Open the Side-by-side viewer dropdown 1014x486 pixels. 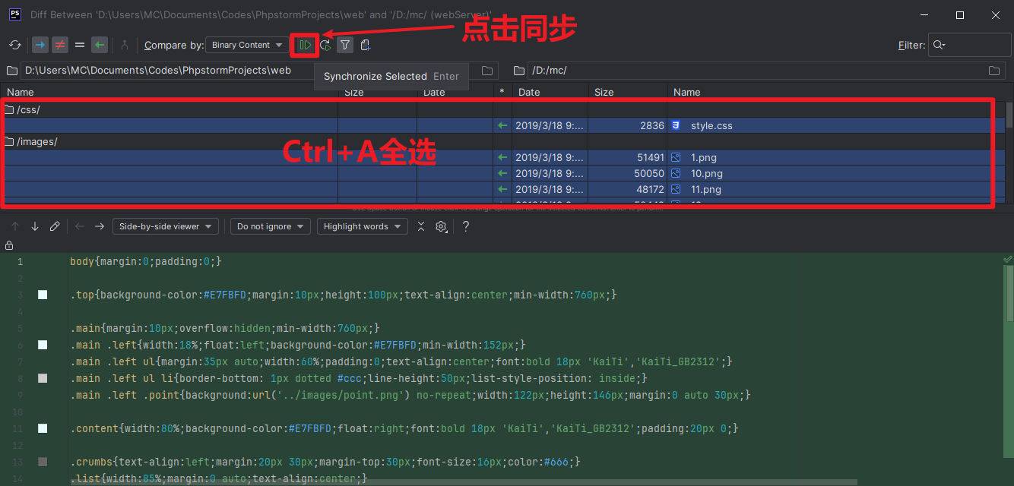[166, 226]
